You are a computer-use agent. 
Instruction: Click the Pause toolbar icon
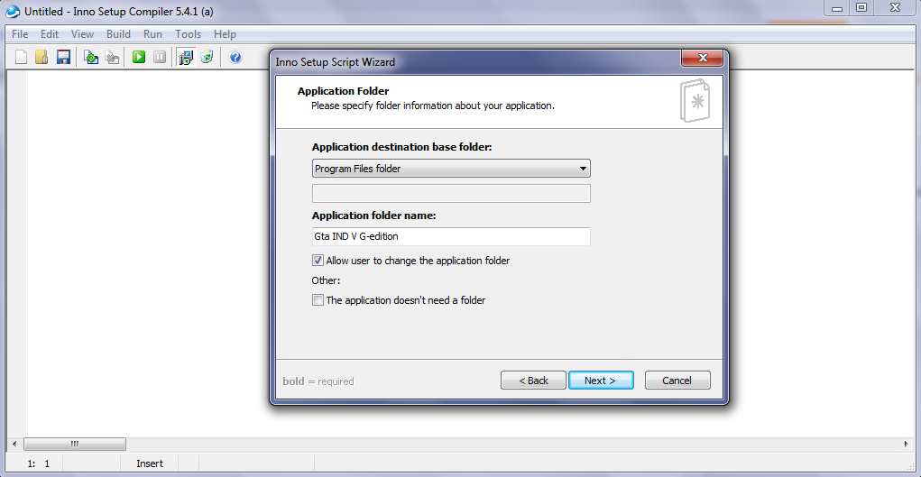click(x=159, y=57)
